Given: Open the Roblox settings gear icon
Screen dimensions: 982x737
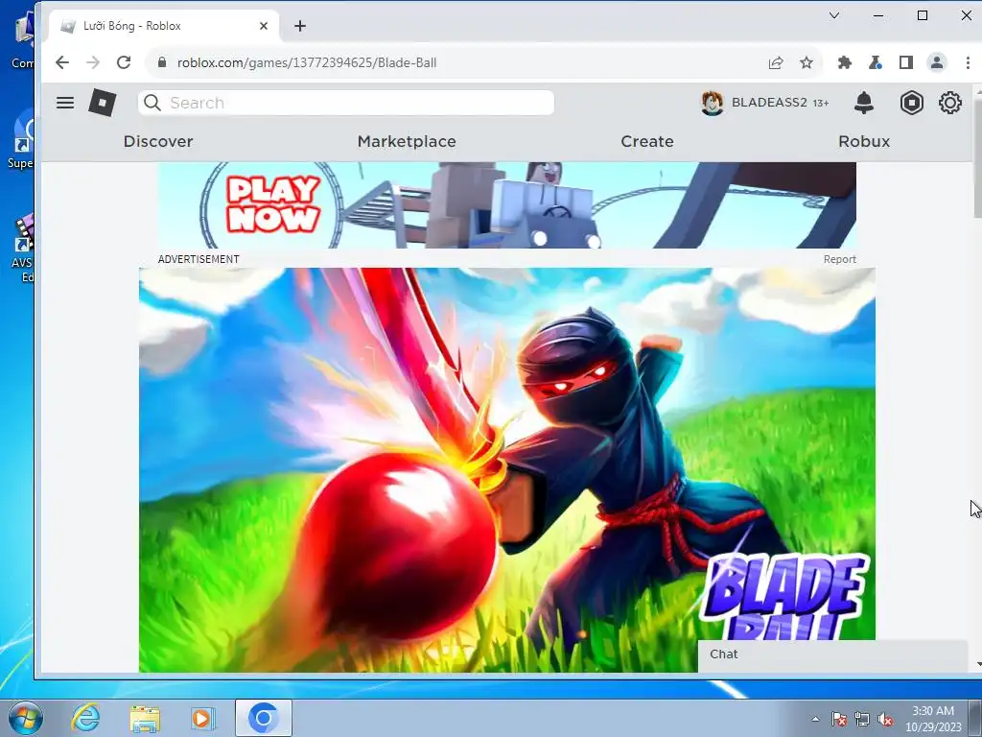Looking at the screenshot, I should pyautogui.click(x=949, y=102).
